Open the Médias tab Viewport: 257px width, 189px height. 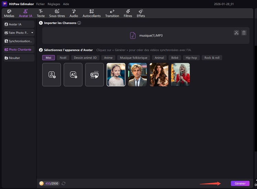9,13
